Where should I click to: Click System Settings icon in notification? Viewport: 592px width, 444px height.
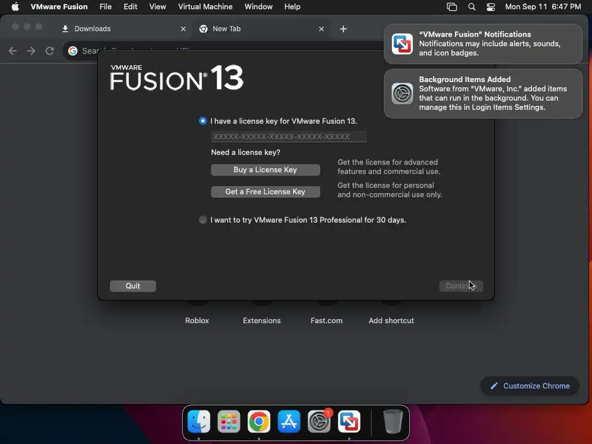tap(402, 94)
